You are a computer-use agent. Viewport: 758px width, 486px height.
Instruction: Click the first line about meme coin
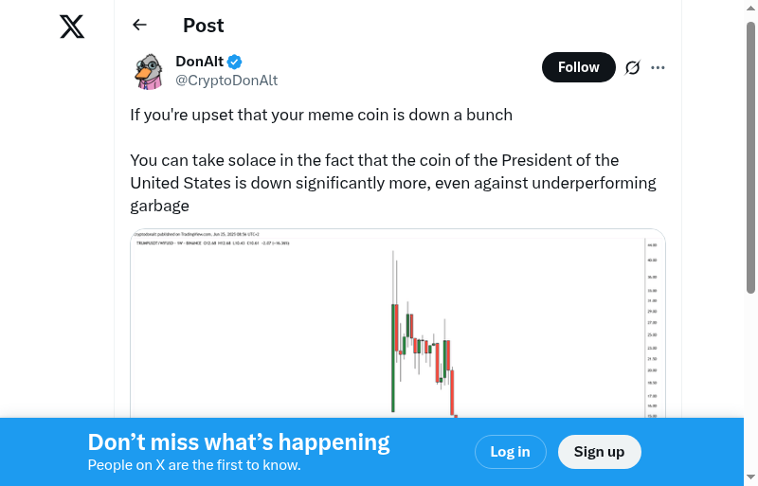(x=321, y=115)
